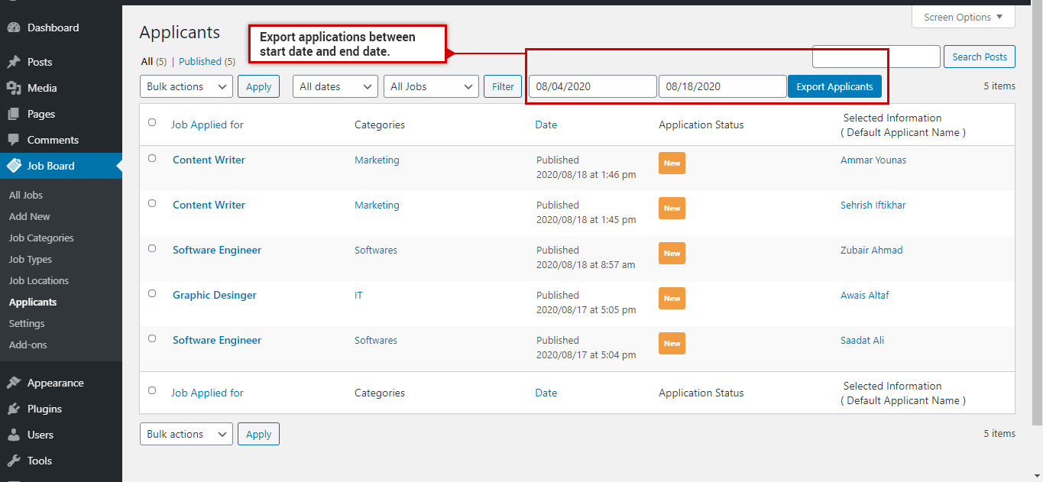Open the Bulk actions dropdown

(x=186, y=86)
